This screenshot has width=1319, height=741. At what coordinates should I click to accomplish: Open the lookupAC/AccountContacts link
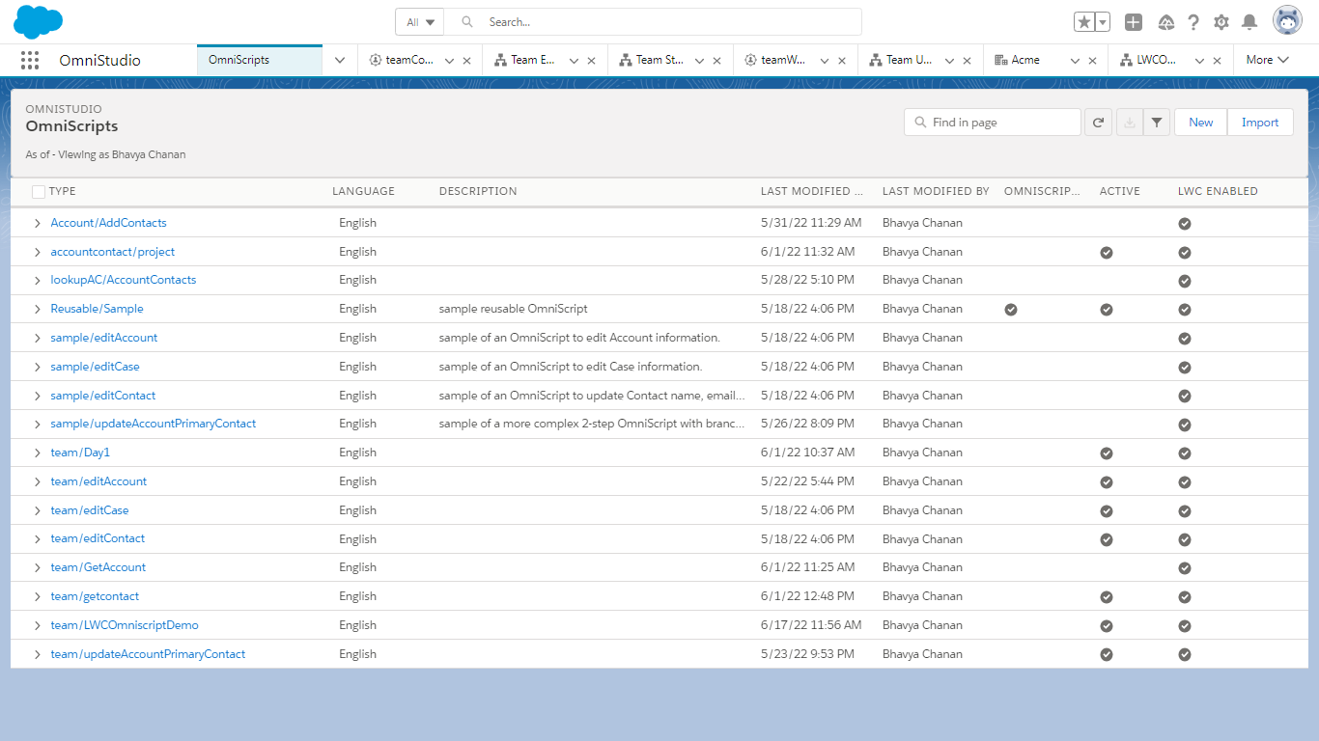[124, 280]
